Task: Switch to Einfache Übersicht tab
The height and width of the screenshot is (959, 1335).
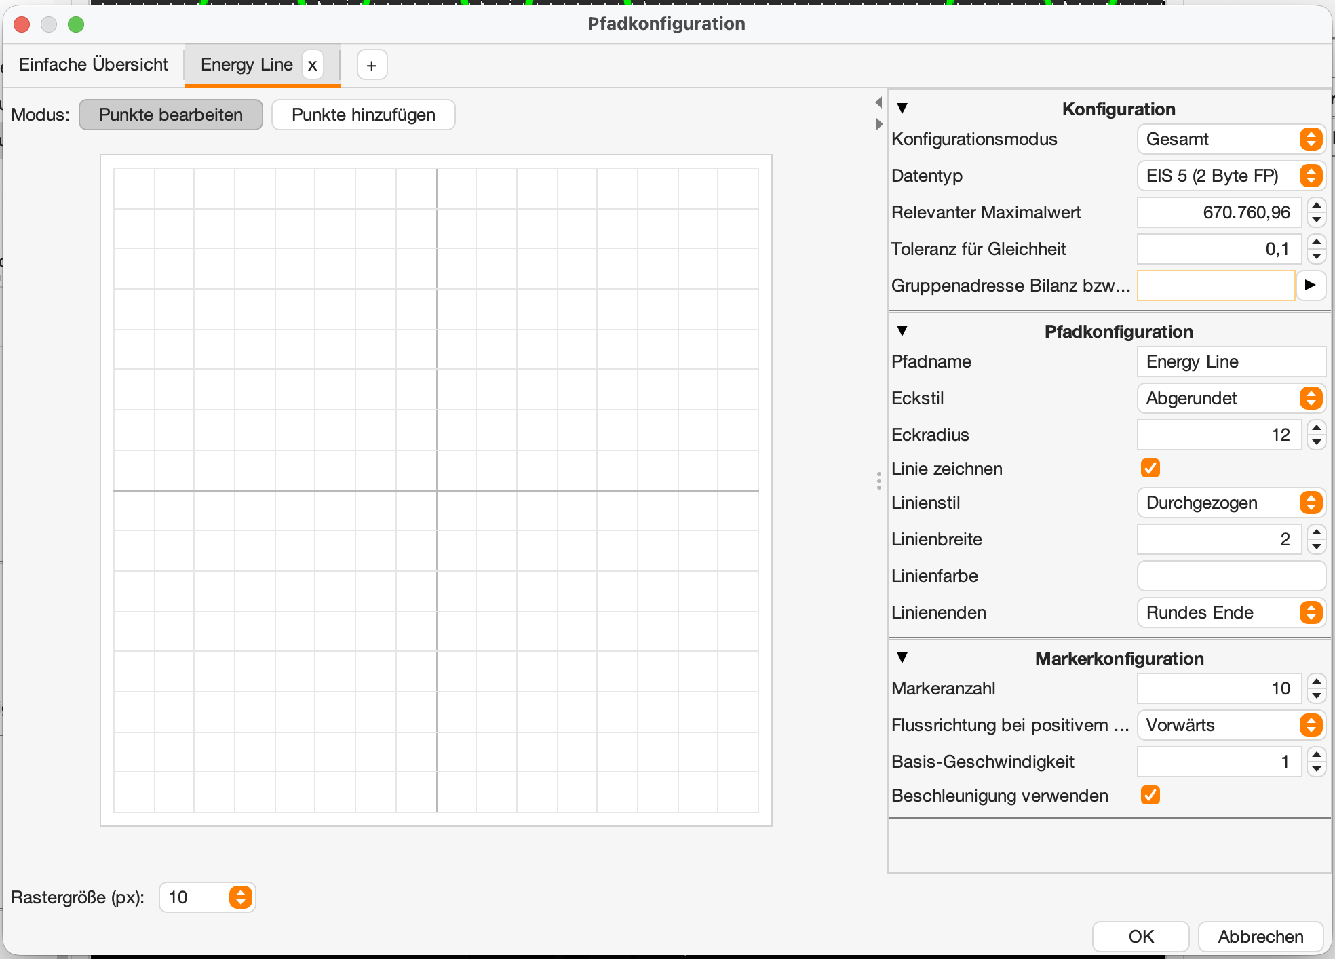Action: tap(94, 64)
